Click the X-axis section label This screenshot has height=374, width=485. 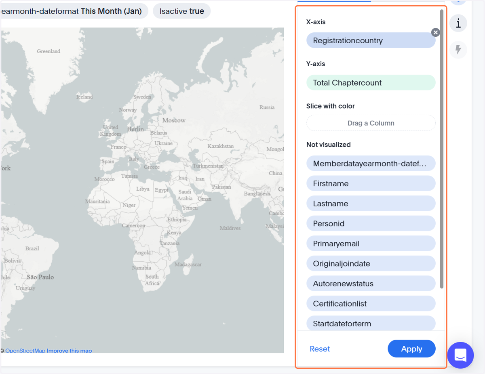316,22
